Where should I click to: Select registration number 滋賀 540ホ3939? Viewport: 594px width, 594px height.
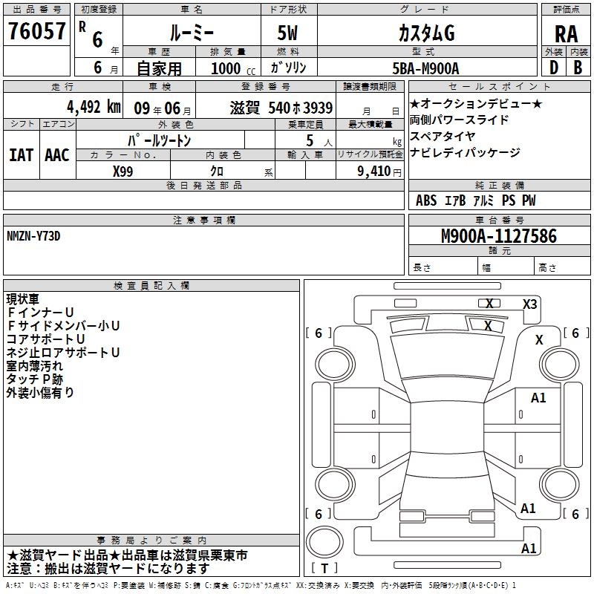pos(281,108)
